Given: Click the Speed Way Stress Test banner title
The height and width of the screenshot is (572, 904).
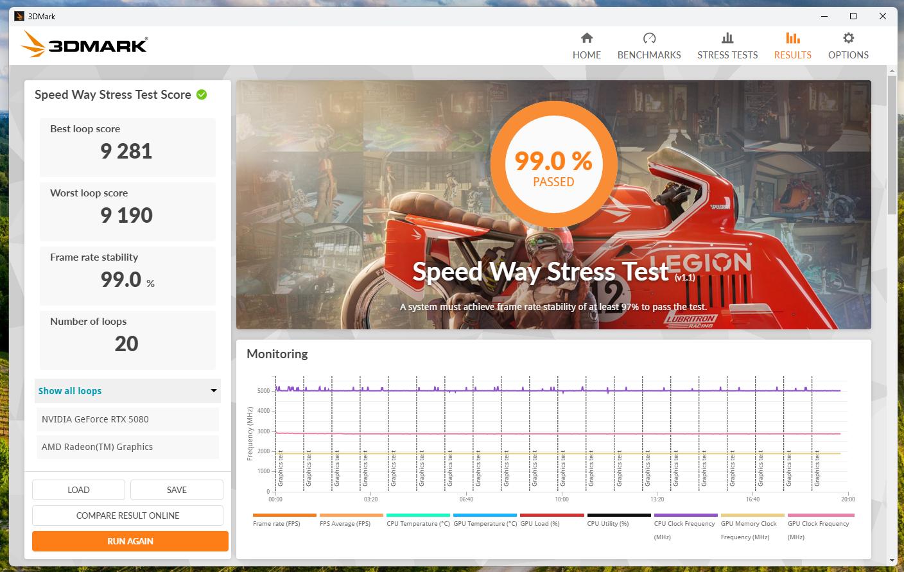Looking at the screenshot, I should coord(541,272).
